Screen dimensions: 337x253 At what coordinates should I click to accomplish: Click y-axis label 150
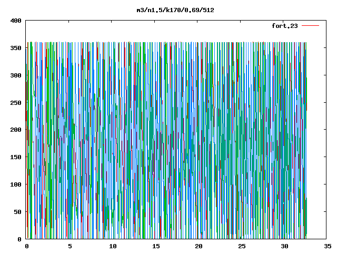click(16, 157)
